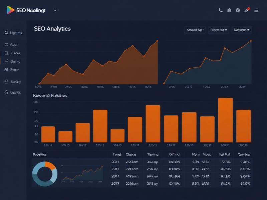
Task: Click the sidebar icon directly below the bell
Action: (6, 61)
